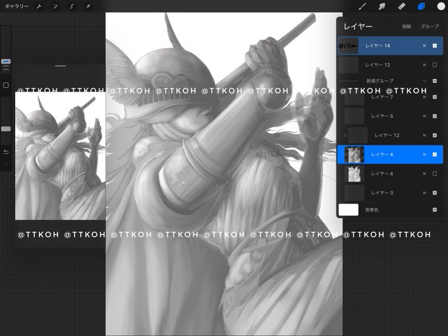This screenshot has width=448, height=336.
Task: Activate the Transform arrow tool
Action: [x=88, y=6]
